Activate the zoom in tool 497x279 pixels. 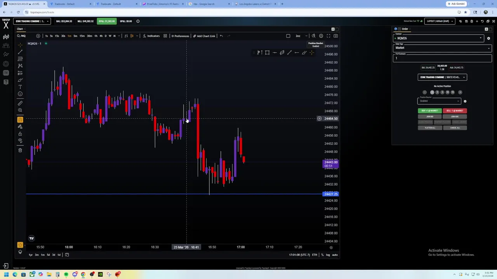click(20, 110)
